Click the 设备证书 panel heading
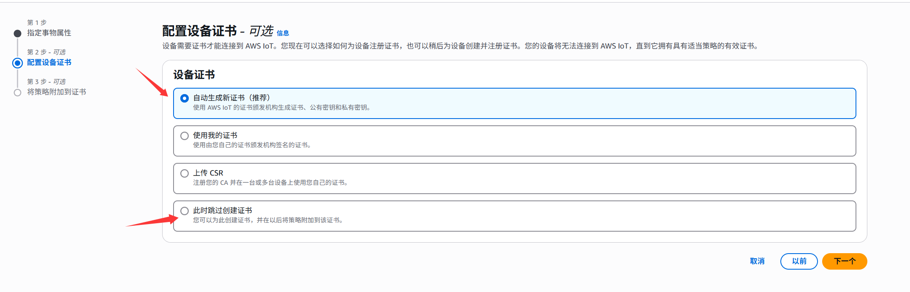The width and height of the screenshot is (910, 292). (x=194, y=75)
